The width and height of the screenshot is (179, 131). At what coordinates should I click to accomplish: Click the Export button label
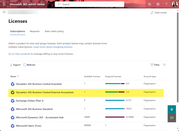click(x=17, y=65)
